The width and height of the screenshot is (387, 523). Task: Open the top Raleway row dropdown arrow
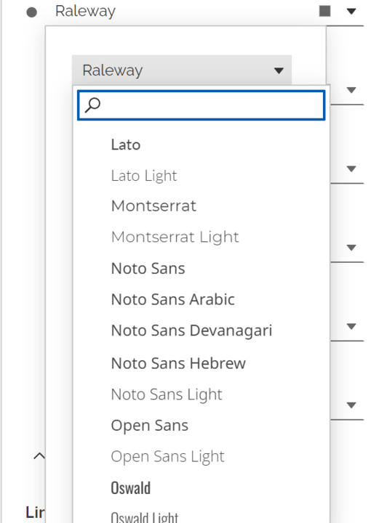pyautogui.click(x=351, y=12)
